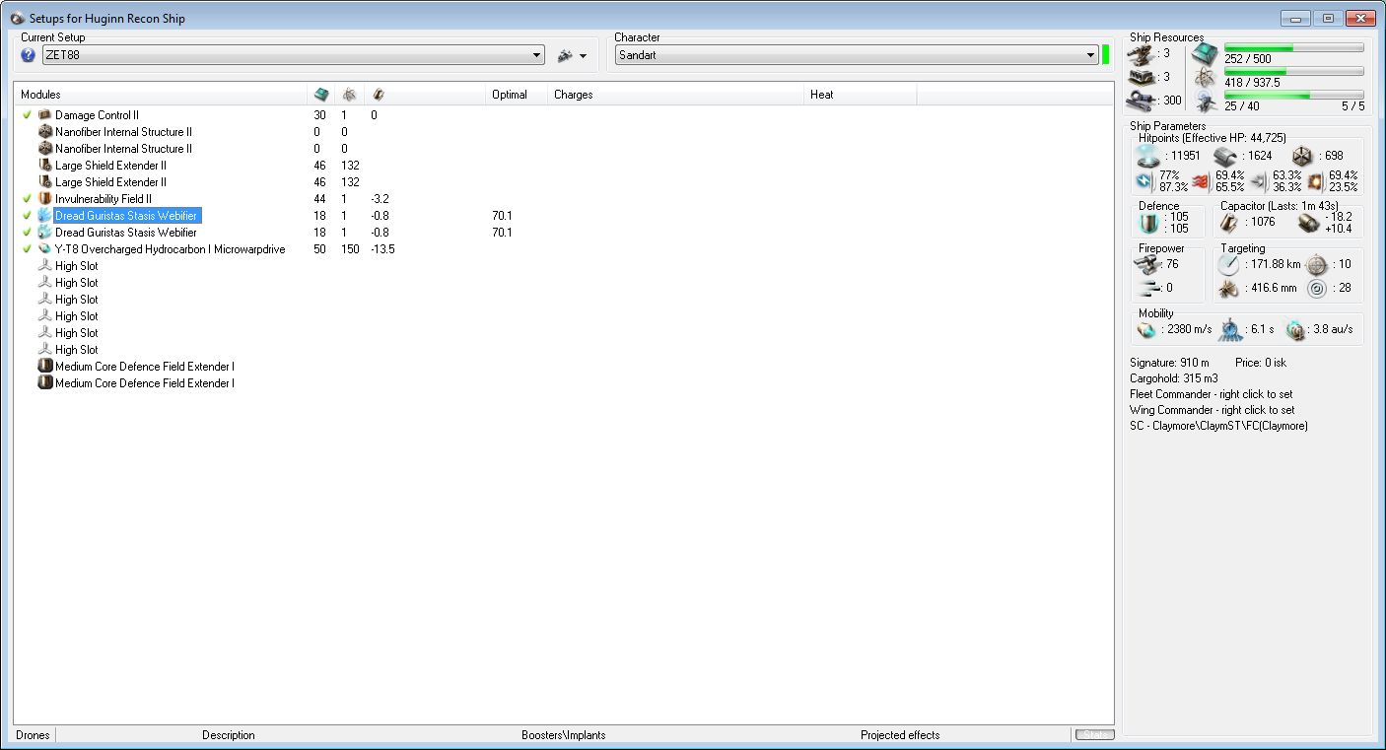1386x750 pixels.
Task: Click the shield hitpoints icon beside 11951
Action: [x=1149, y=156]
